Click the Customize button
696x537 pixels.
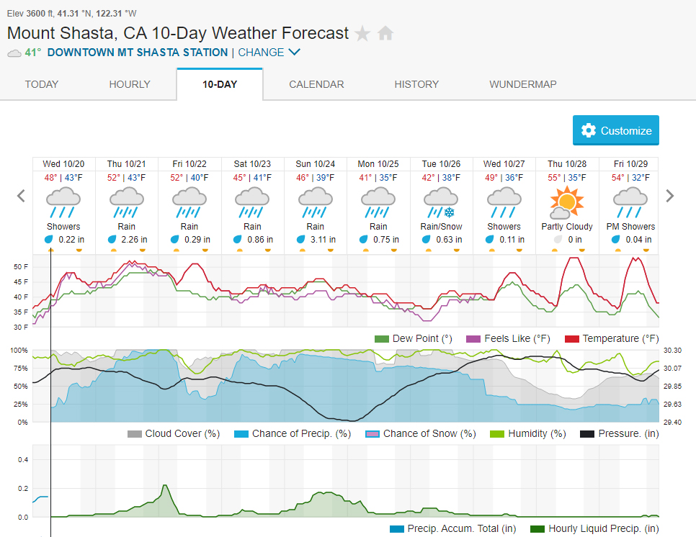[616, 130]
